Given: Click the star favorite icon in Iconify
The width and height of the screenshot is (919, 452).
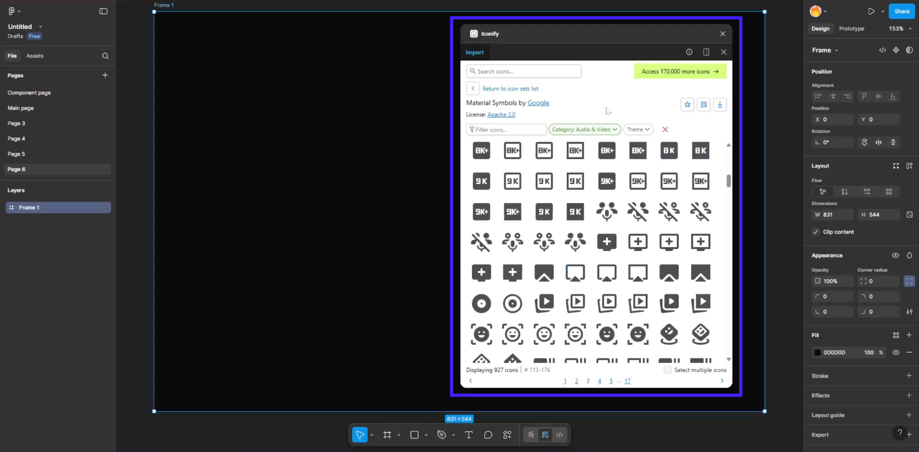Looking at the screenshot, I should 687,105.
